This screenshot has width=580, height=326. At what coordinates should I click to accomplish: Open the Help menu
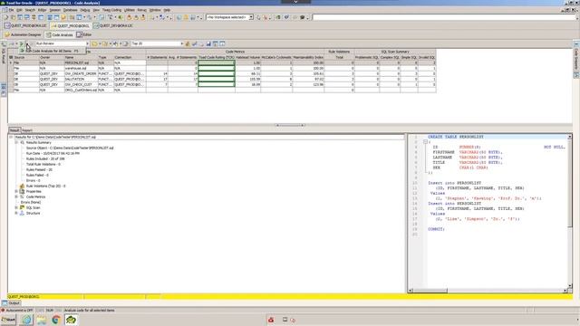[x=167, y=10]
